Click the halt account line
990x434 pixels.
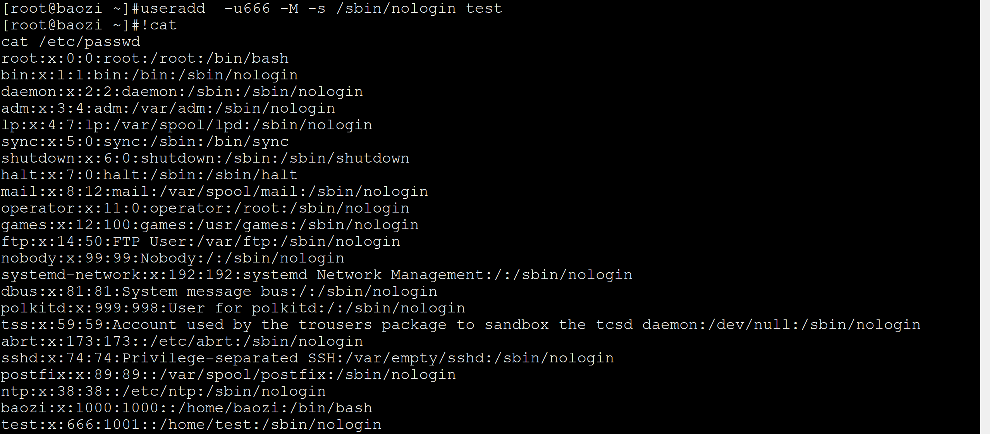149,175
